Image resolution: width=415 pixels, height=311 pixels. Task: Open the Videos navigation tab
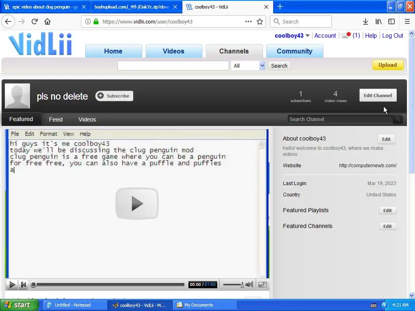point(173,51)
